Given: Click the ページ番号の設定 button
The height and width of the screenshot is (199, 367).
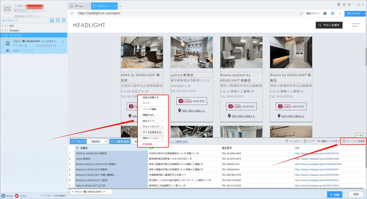Looking at the screenshot, I should pyautogui.click(x=120, y=142).
